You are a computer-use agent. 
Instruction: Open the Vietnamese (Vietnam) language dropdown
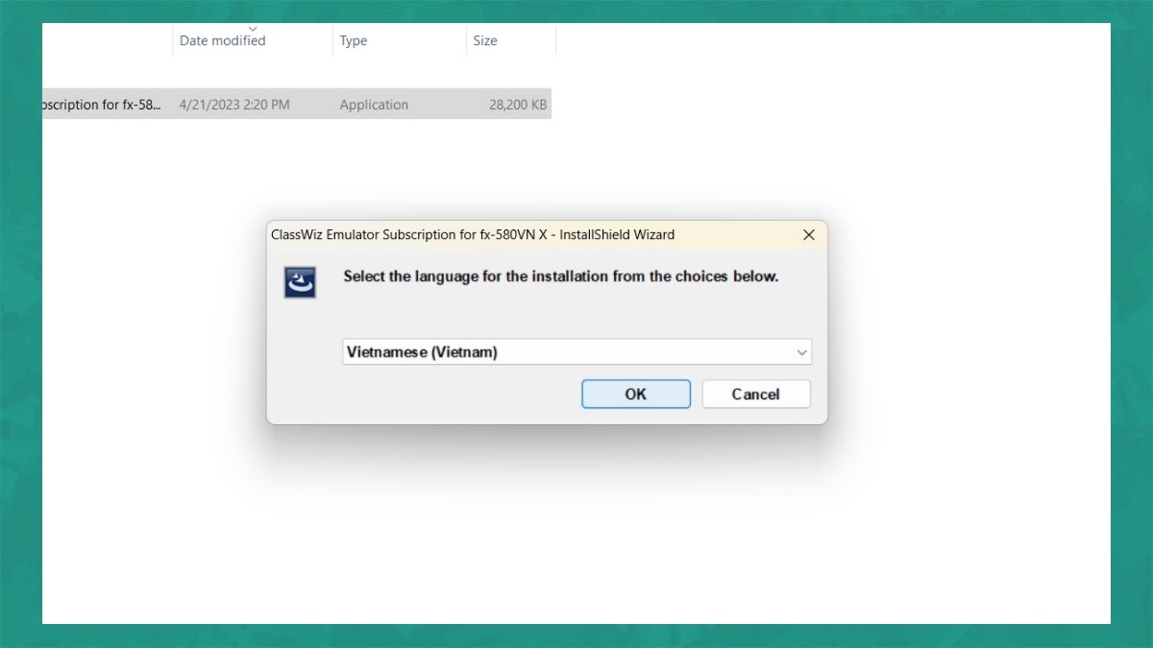pos(576,352)
